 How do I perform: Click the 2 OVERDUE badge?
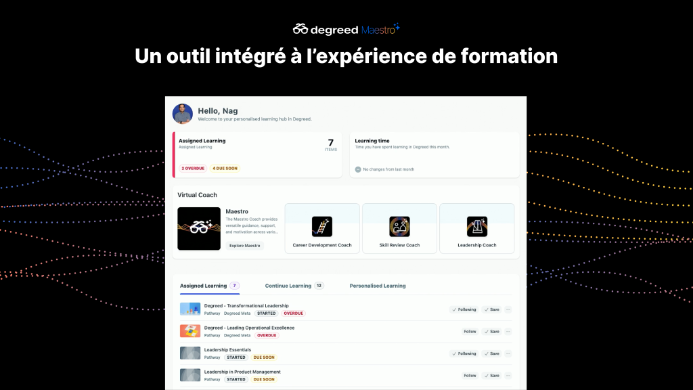[x=193, y=169]
